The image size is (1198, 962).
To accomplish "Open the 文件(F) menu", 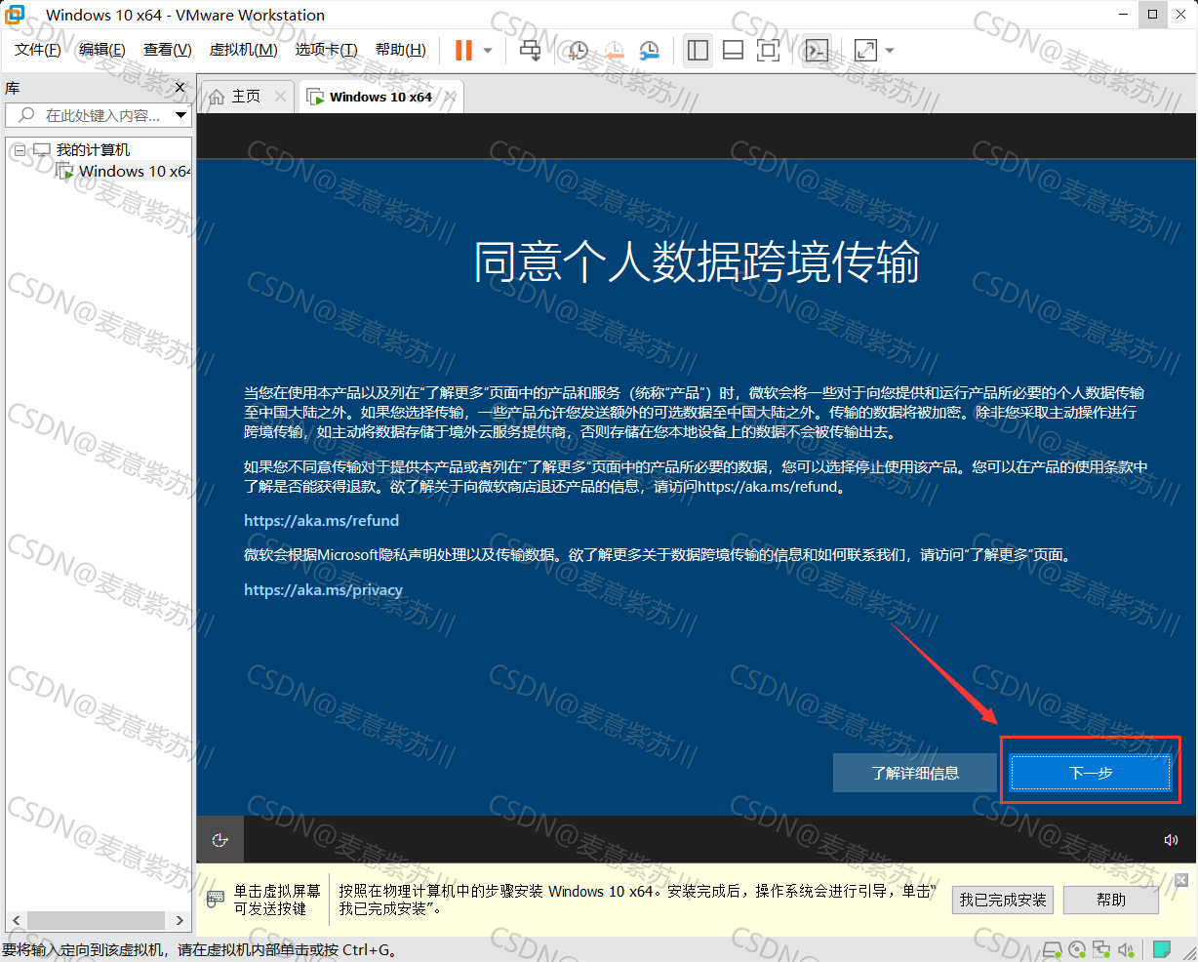I will (38, 50).
